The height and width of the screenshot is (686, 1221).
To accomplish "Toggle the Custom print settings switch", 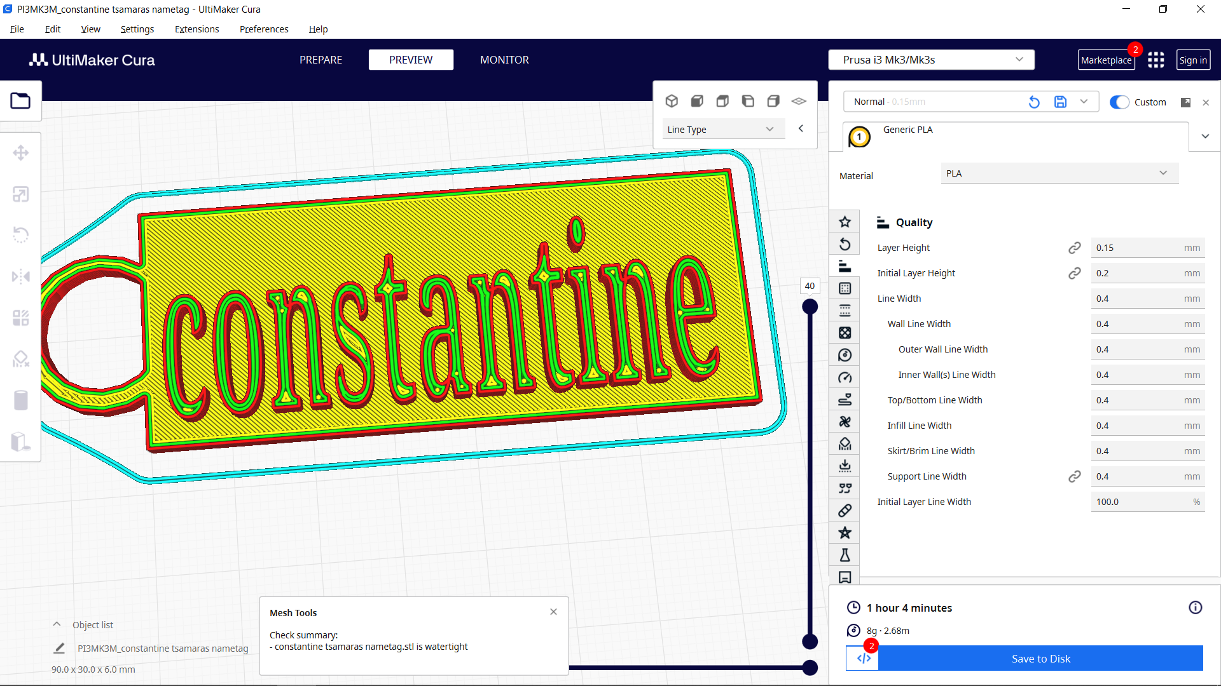I will (1119, 102).
